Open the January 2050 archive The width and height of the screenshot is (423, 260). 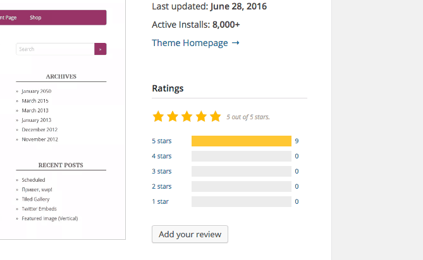(x=37, y=91)
